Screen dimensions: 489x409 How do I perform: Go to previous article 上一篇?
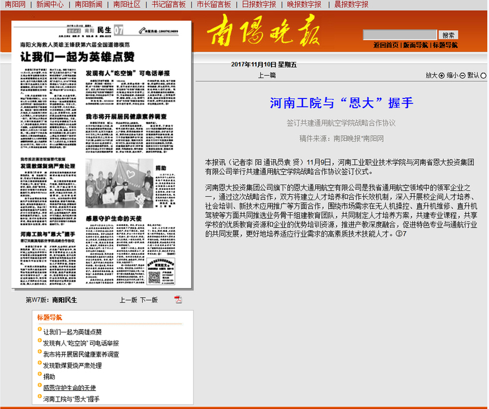pos(266,75)
